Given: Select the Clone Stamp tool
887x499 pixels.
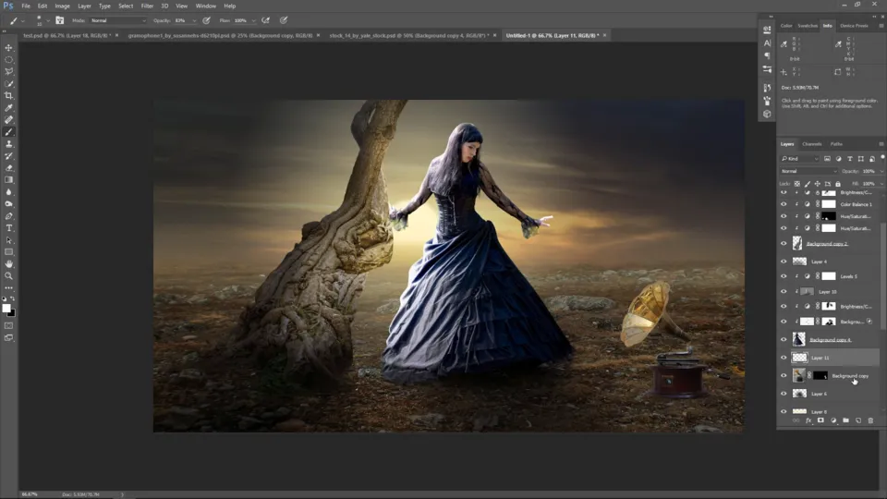Looking at the screenshot, I should point(8,144).
